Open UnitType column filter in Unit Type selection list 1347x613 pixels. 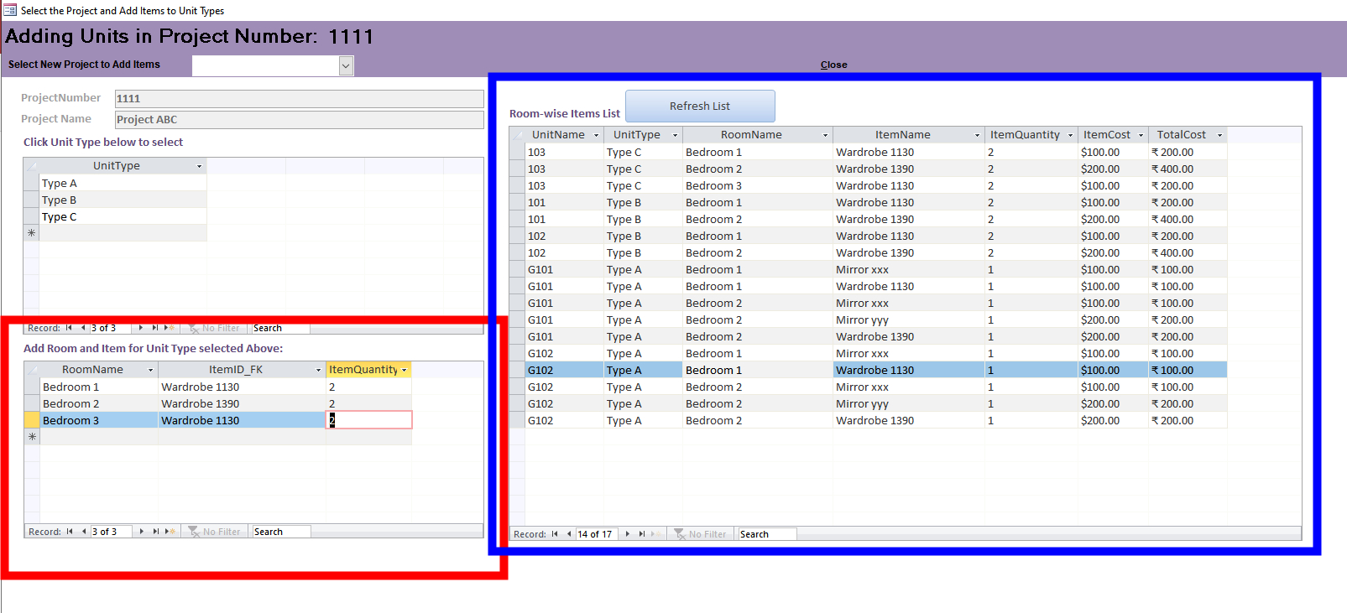click(199, 166)
